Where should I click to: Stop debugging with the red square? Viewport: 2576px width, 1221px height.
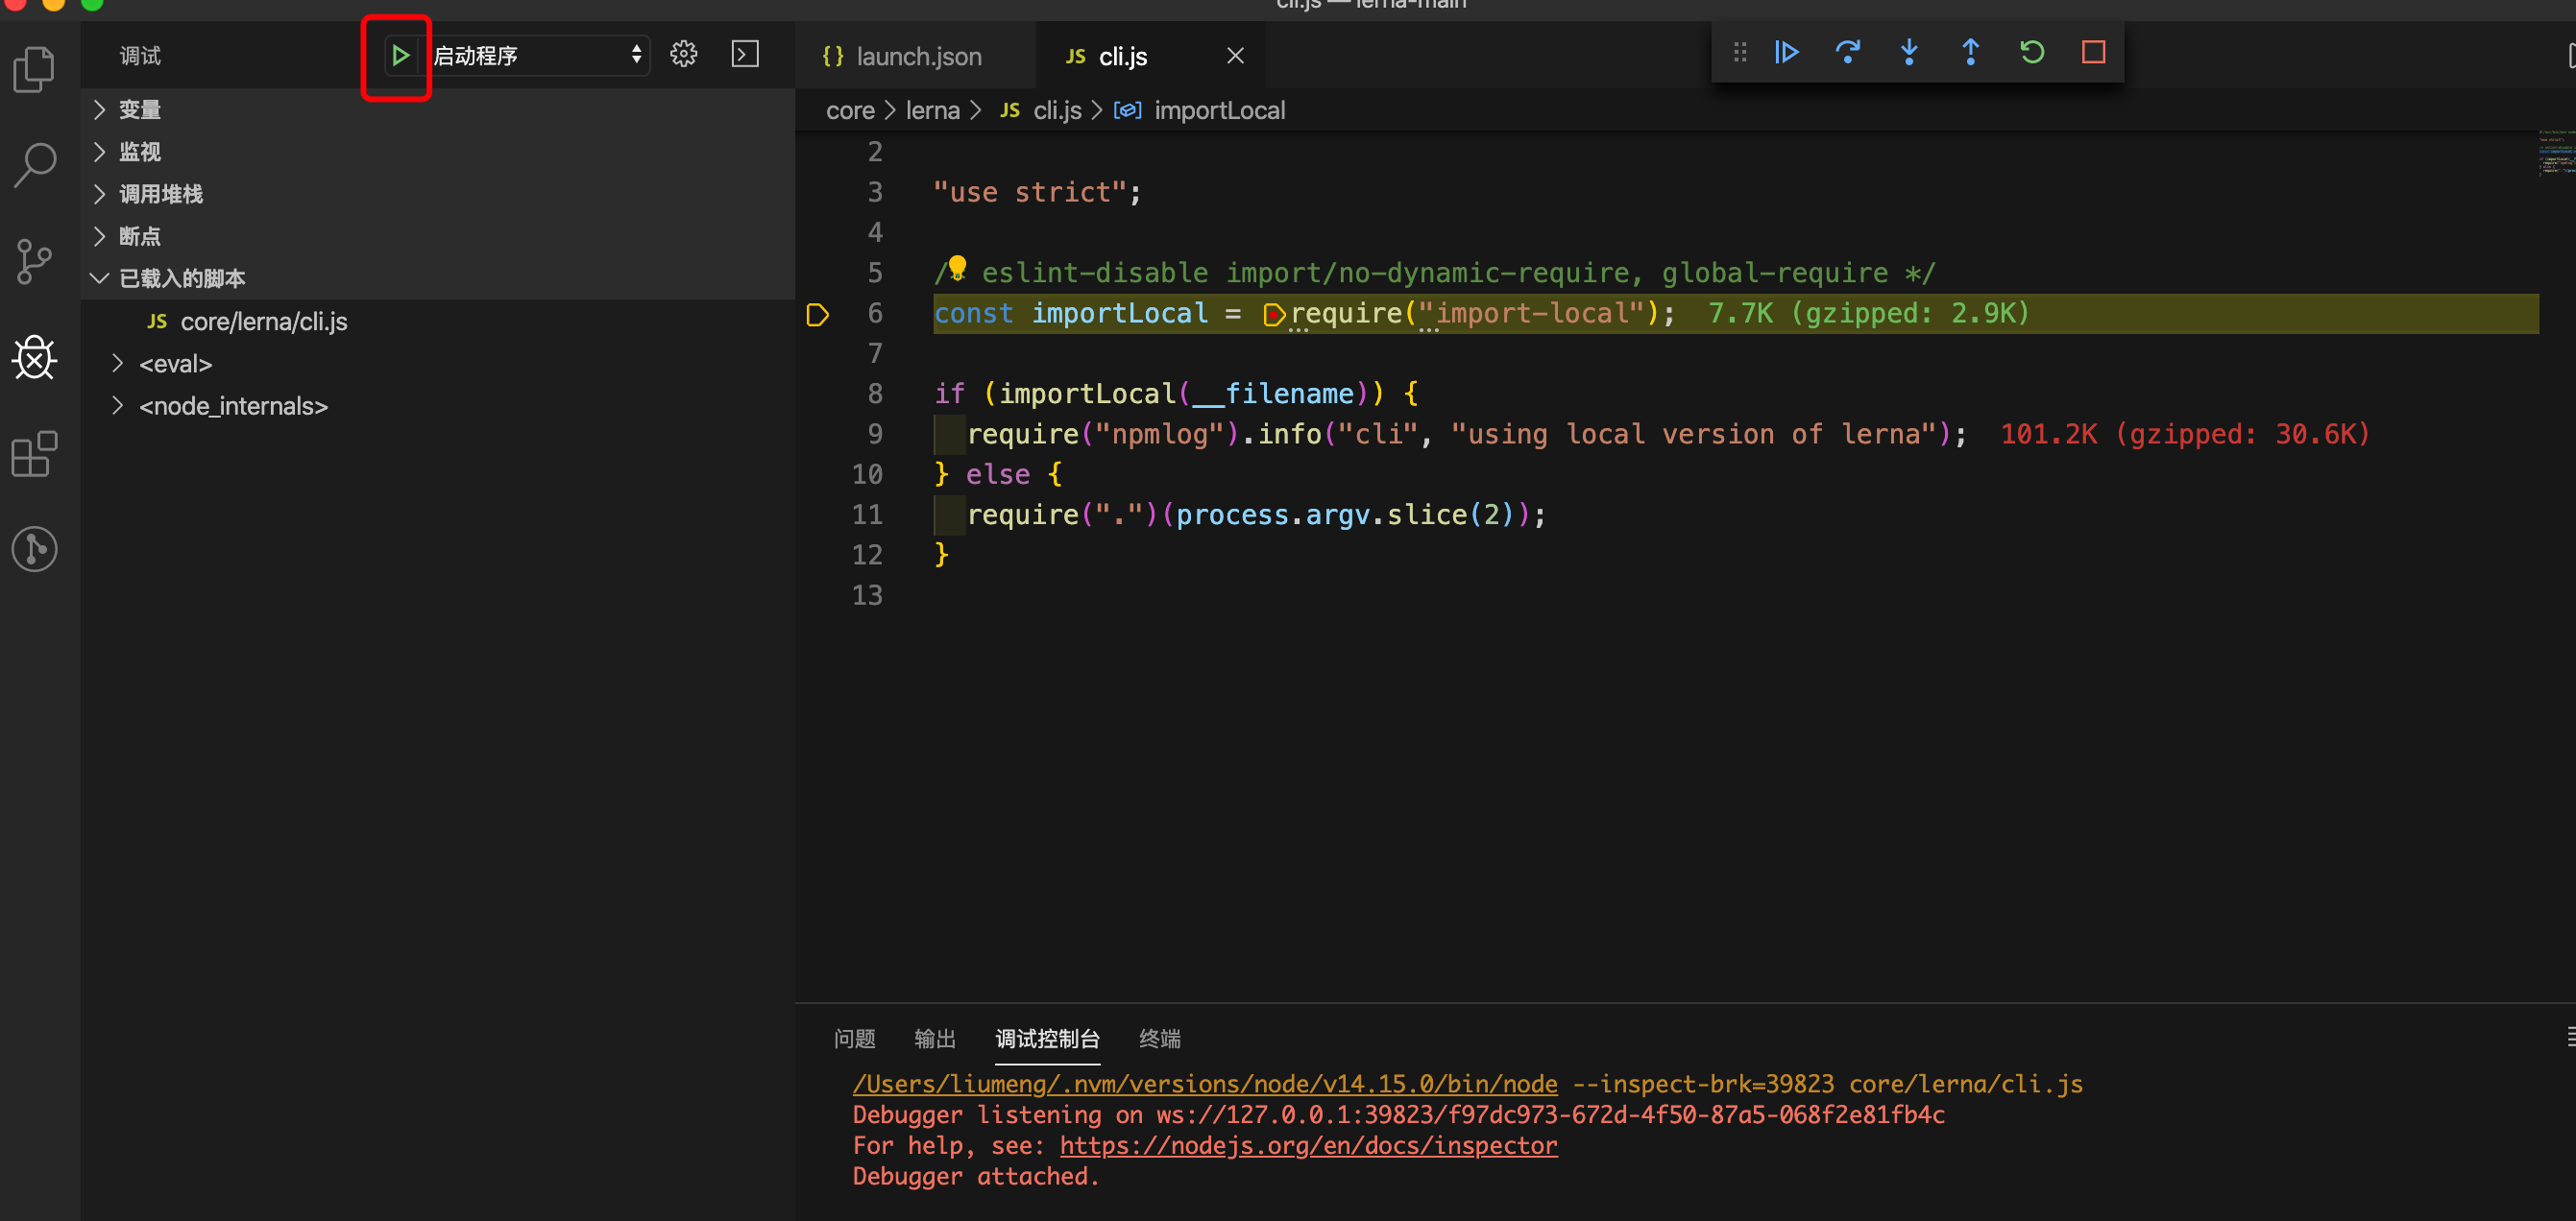[2093, 52]
